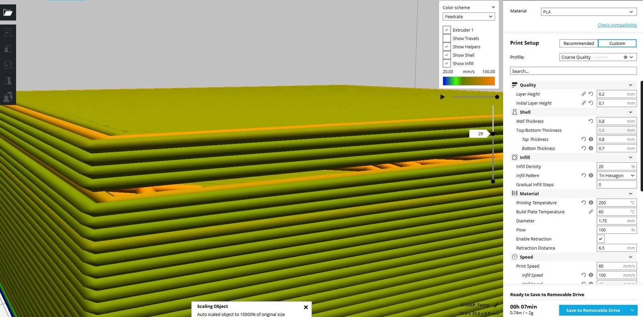The image size is (643, 317).
Task: Revert the Infill Pattern setting
Action: (584, 176)
